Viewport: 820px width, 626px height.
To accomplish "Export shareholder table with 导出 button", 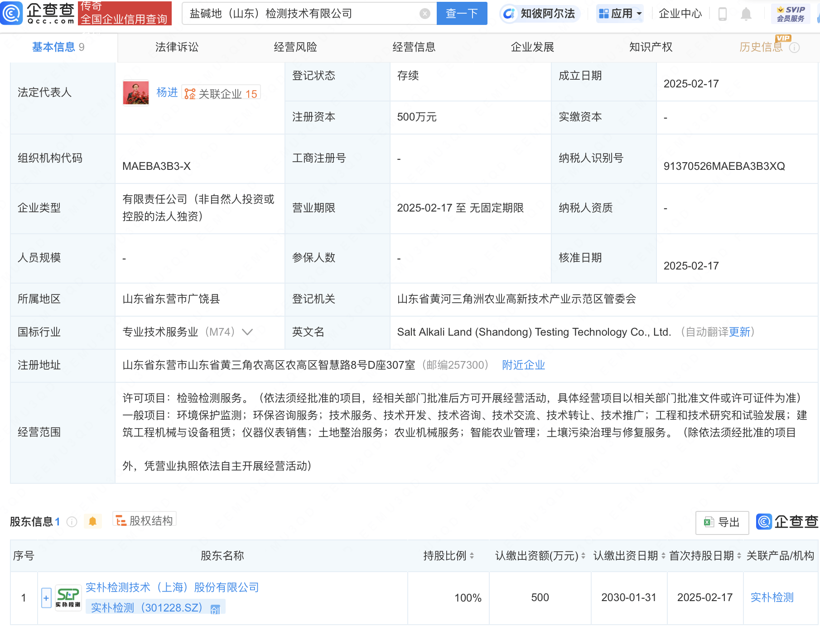I will 722,522.
